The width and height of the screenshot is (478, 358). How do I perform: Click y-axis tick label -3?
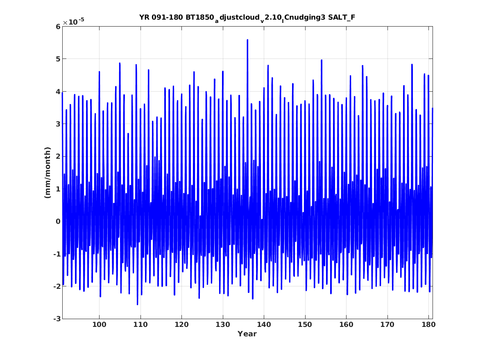(x=57, y=319)
